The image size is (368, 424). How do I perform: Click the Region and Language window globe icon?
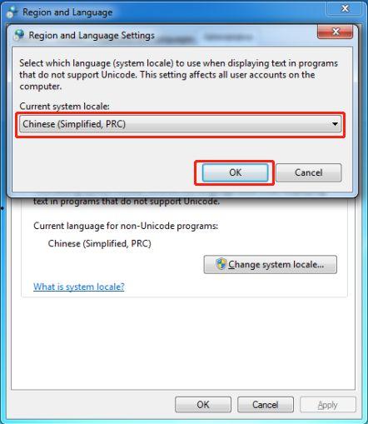pyautogui.click(x=12, y=12)
